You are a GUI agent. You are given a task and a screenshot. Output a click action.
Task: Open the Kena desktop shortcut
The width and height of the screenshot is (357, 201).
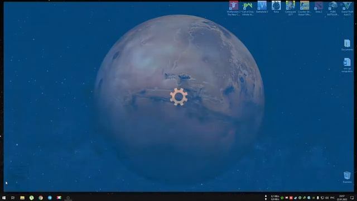click(276, 7)
